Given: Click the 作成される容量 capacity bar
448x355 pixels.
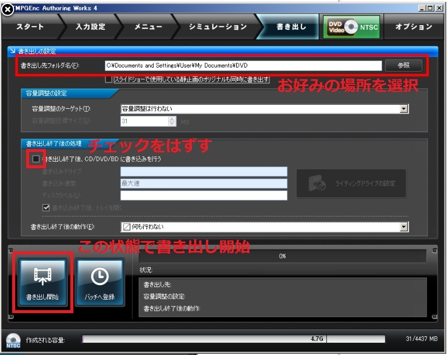Looking at the screenshot, I should pos(233,339).
